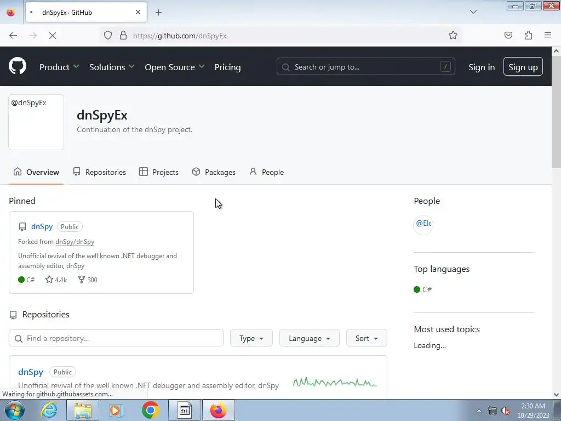Open the Language filter dropdown
The image size is (561, 421).
[310, 338]
